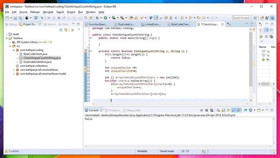Open the Run button dropdown arrow
Image resolution: width=280 pixels, height=158 pixels.
click(109, 18)
